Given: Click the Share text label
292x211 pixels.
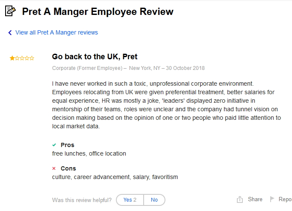Looking at the screenshot, I should (x=255, y=199).
